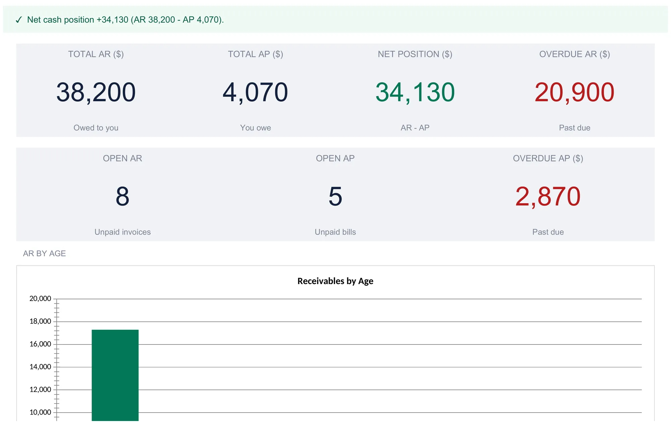Image resolution: width=671 pixels, height=424 pixels.
Task: Select the OPEN AR label
Action: pos(122,158)
